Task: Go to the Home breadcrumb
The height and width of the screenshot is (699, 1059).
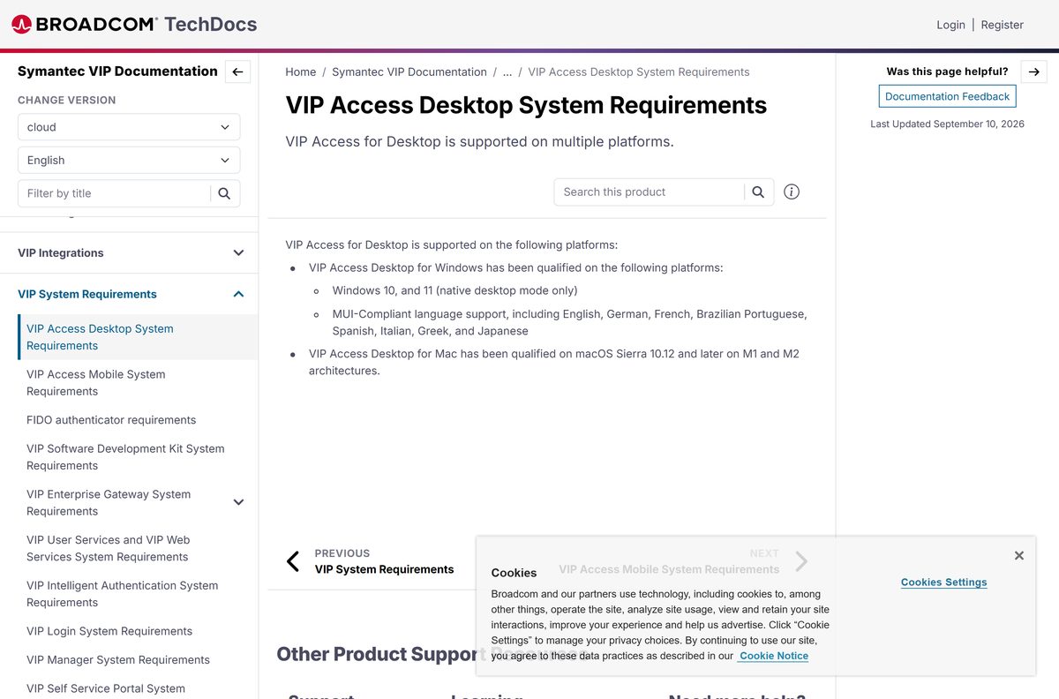Action: [x=301, y=72]
